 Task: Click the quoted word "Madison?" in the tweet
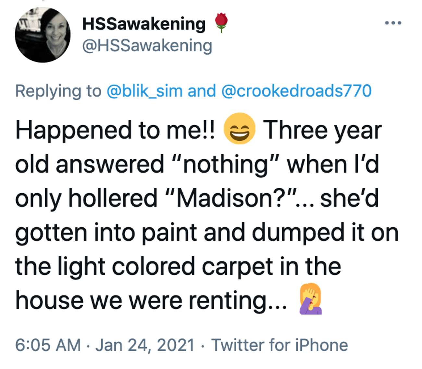[232, 198]
